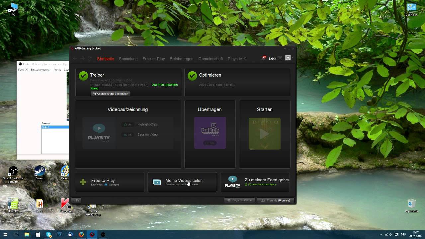This screenshot has height=239, width=425.
Task: Select Global scene in OBS list
Action: pyautogui.click(x=55, y=127)
